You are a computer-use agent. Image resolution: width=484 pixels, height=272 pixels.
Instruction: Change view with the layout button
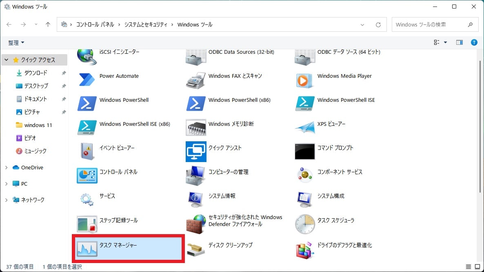coord(437,42)
